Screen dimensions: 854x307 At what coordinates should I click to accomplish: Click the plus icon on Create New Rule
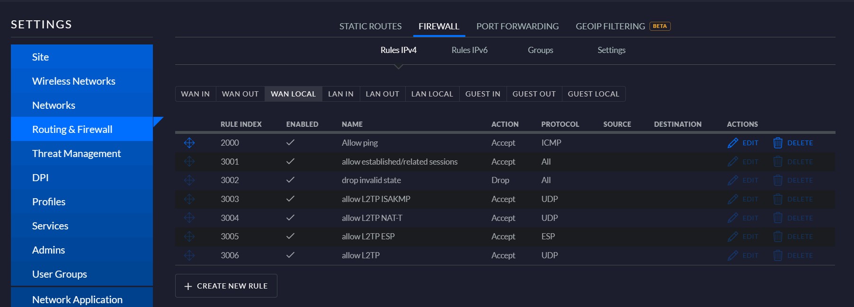pos(188,286)
